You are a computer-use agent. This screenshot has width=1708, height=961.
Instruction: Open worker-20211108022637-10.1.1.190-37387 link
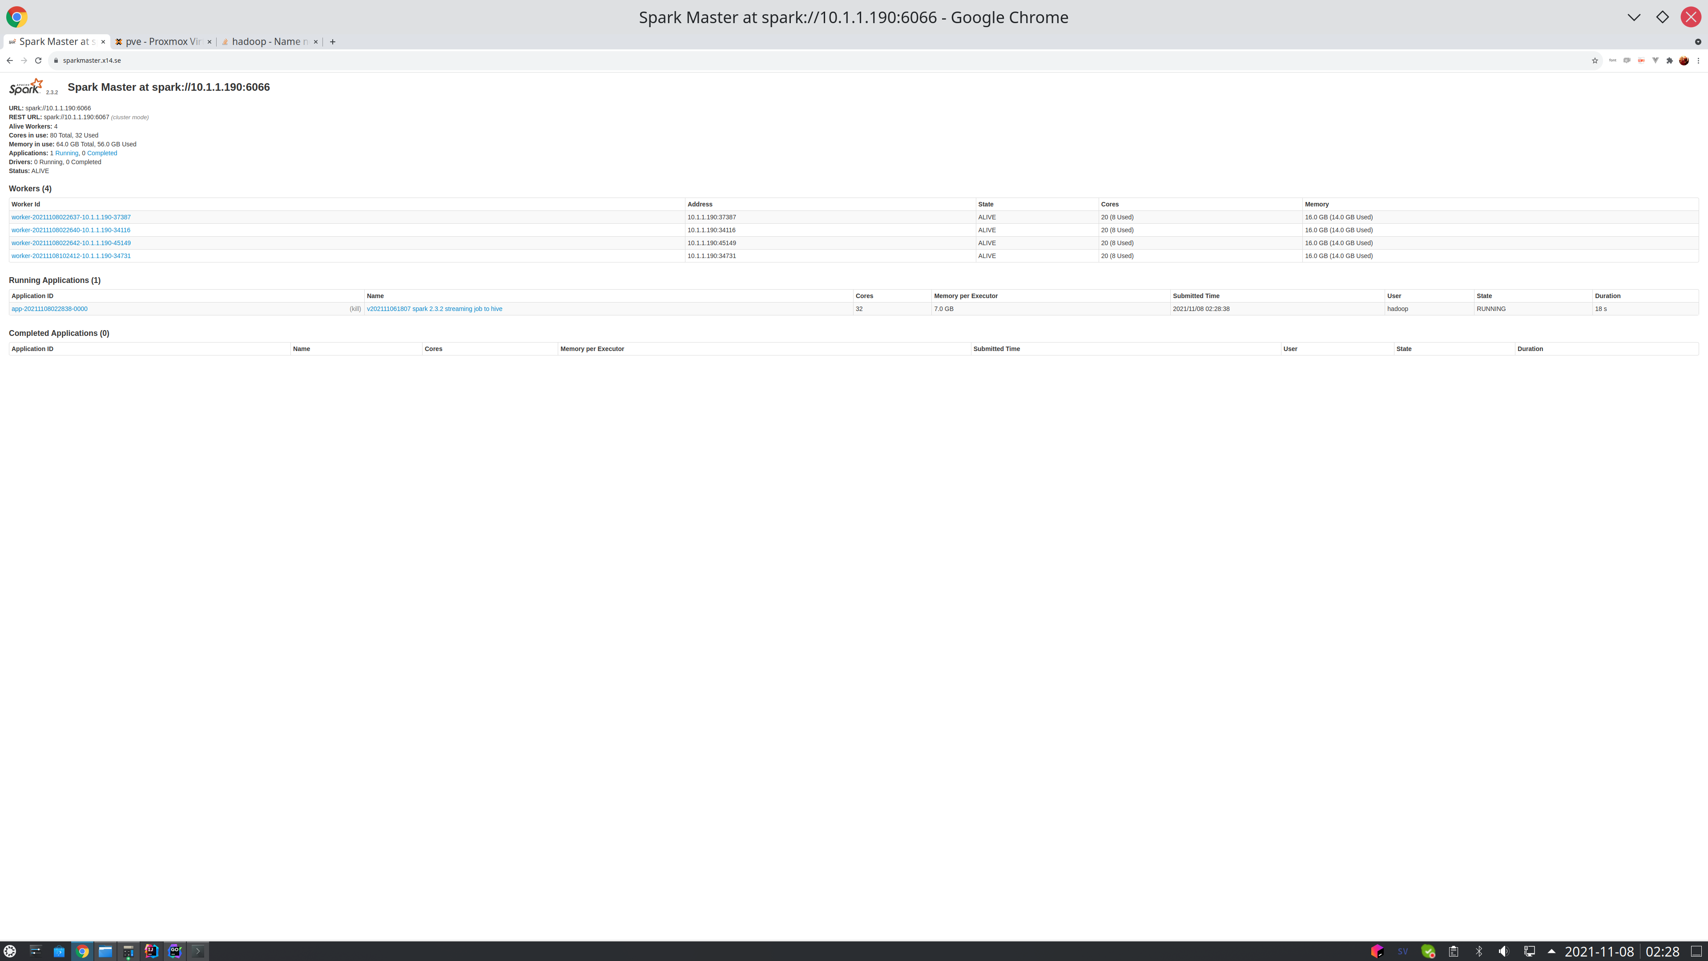tap(71, 218)
